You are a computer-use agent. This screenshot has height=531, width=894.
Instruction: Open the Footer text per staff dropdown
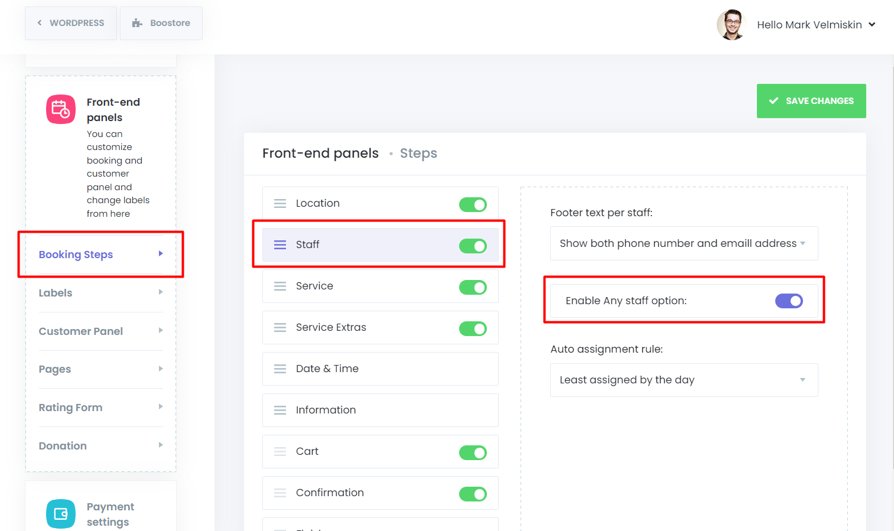click(x=684, y=243)
